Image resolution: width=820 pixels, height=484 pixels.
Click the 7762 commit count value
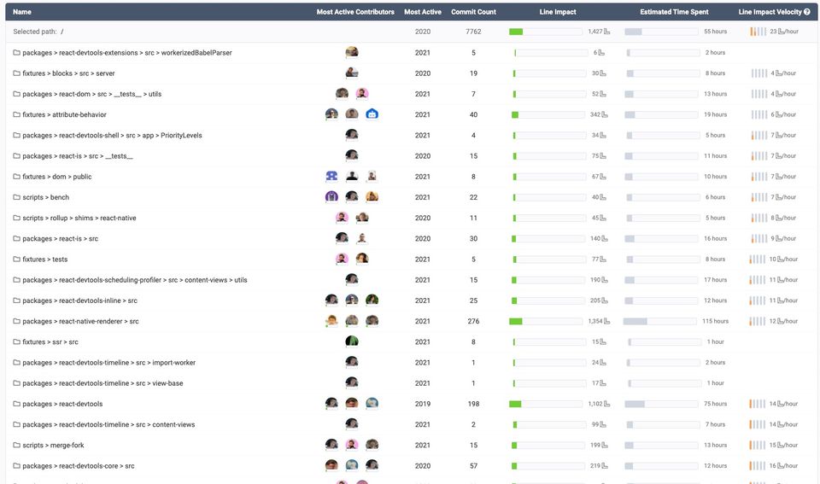click(473, 32)
